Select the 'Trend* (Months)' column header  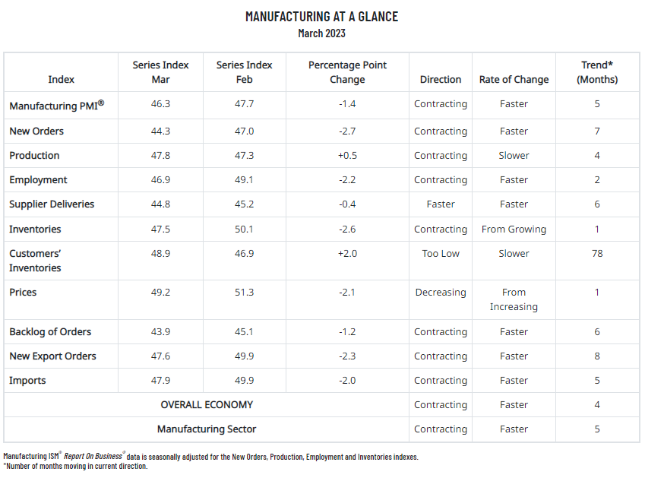(596, 72)
